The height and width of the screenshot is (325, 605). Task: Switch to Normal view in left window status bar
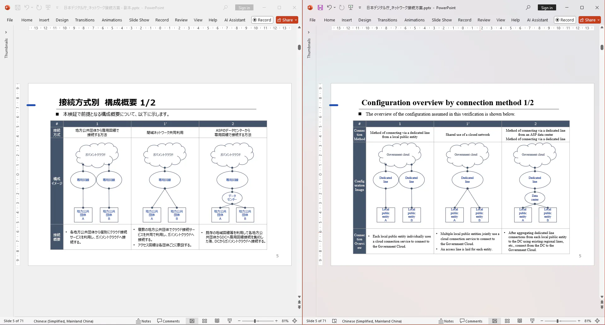pyautogui.click(x=192, y=321)
